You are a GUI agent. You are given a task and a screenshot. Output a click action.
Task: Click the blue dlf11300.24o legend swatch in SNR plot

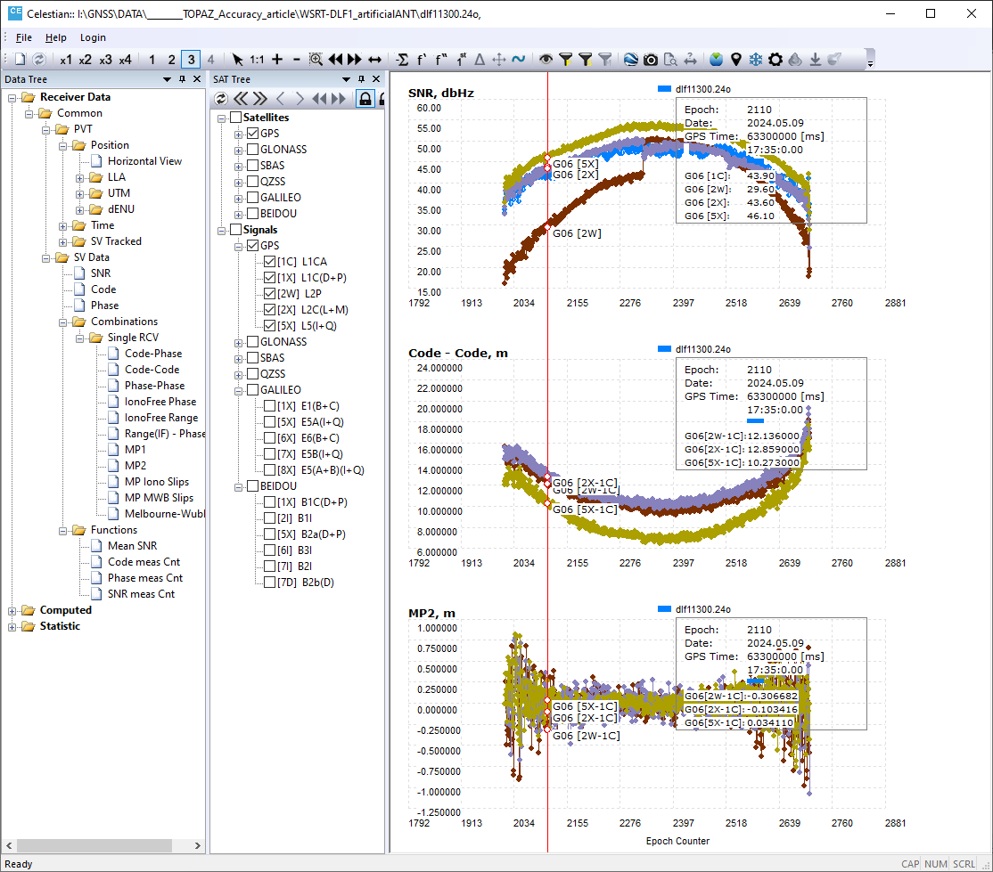coord(664,90)
